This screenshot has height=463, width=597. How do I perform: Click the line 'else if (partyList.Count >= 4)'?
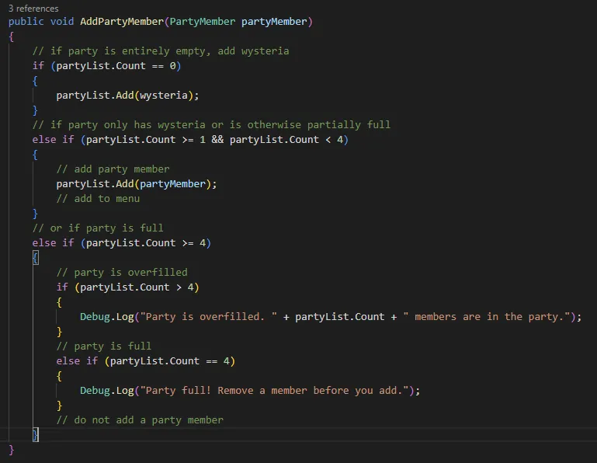[x=121, y=243]
